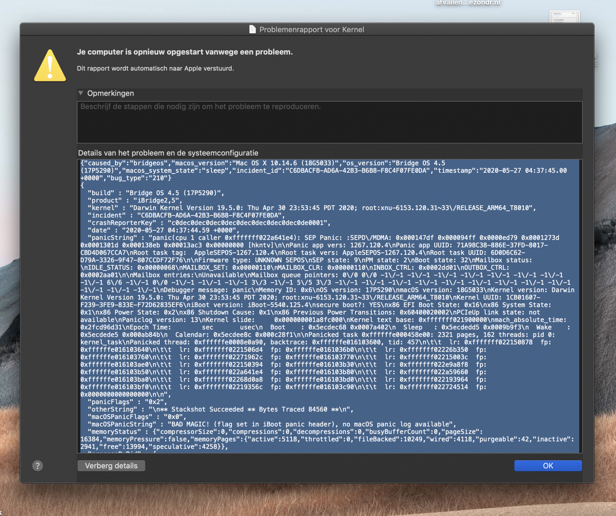This screenshot has width=616, height=516.
Task: Click the "date" : "2020-05-27 04:37:44.59" line
Action: tap(164, 230)
